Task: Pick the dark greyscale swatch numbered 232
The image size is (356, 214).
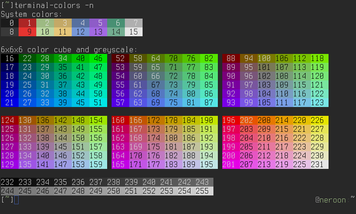Action: click(8, 182)
